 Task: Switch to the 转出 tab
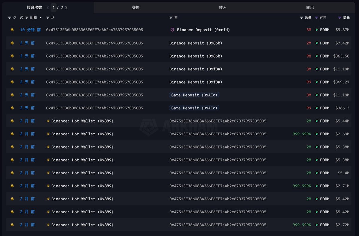(310, 7)
